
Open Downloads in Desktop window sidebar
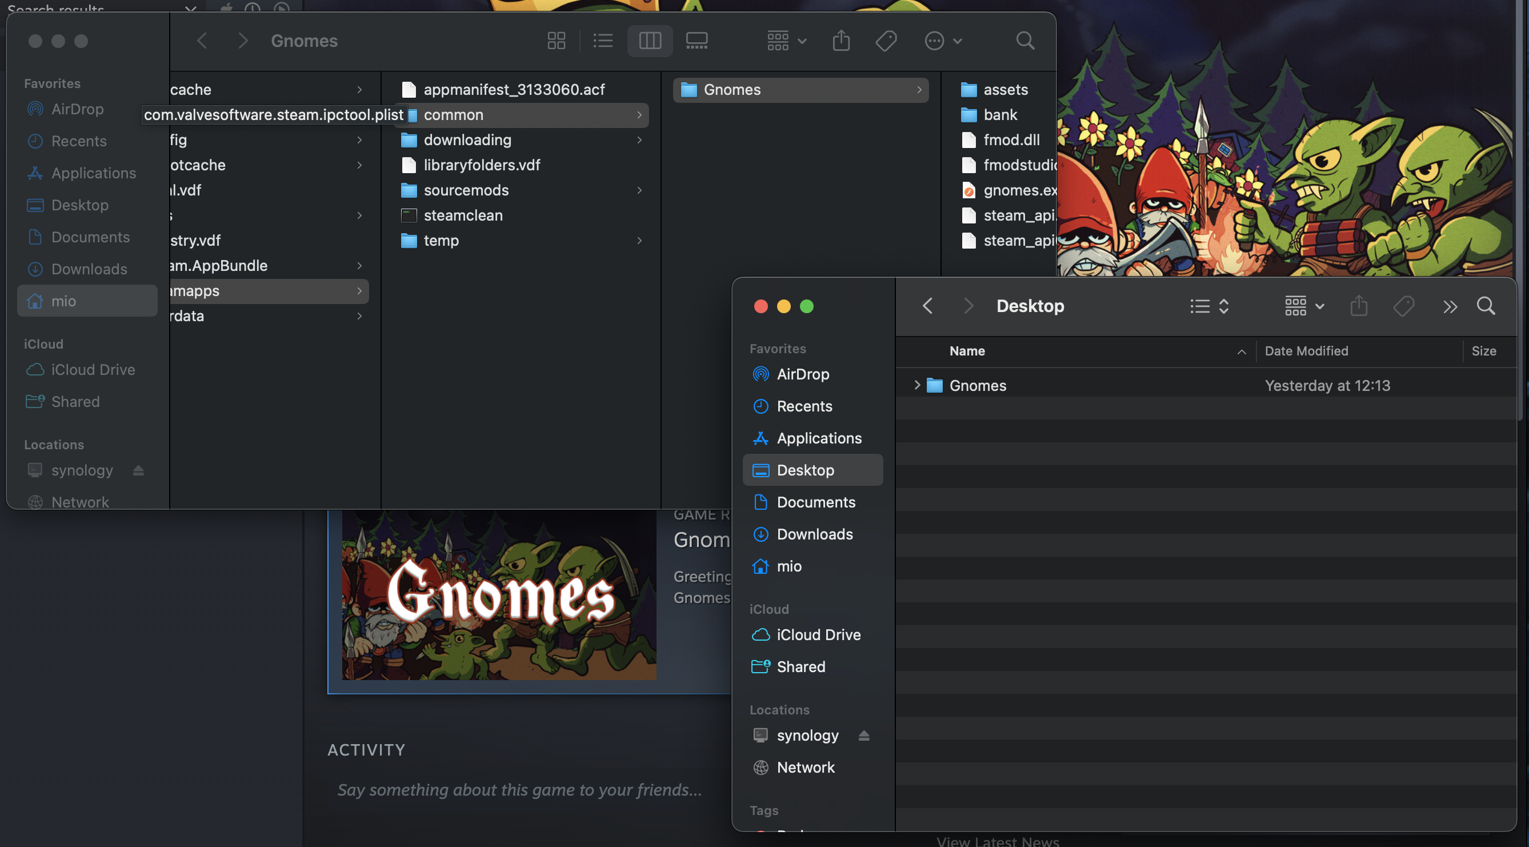point(814,534)
